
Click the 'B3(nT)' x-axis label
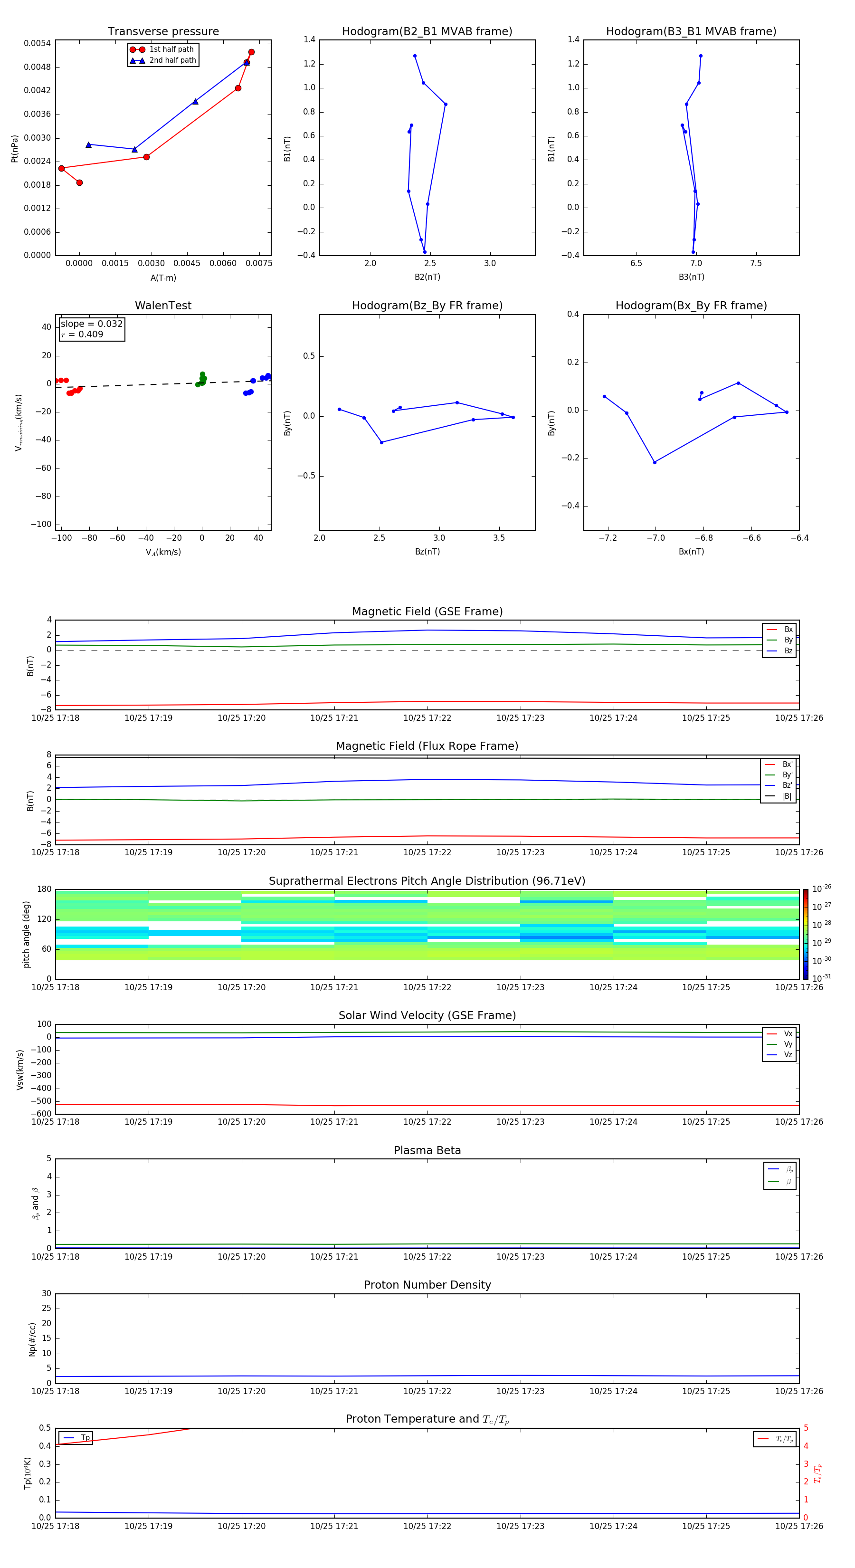[x=691, y=277]
